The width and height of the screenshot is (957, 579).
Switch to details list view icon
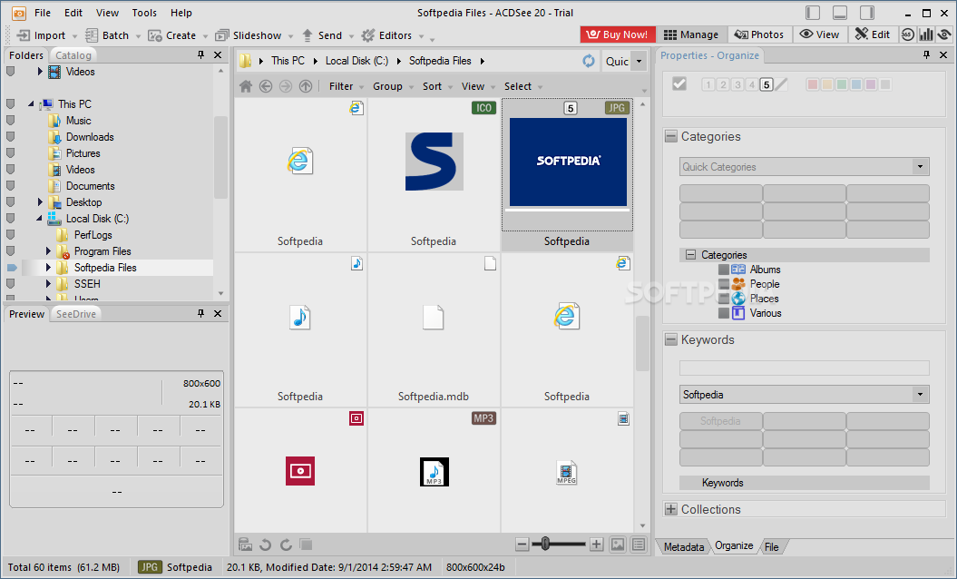pyautogui.click(x=639, y=545)
